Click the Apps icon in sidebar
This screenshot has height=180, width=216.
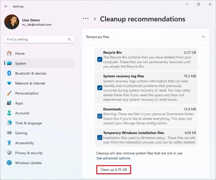(9, 103)
